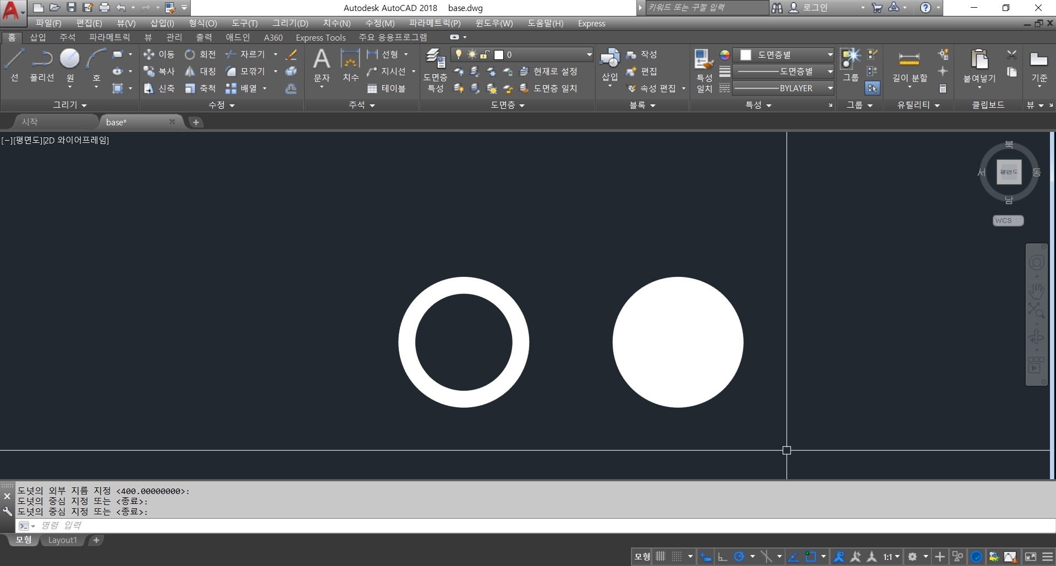Toggle object snap tracking icon
This screenshot has height=566, width=1056.
coord(793,556)
